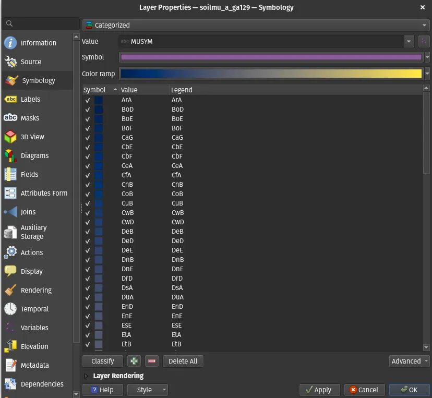Click the green plus add category icon
This screenshot has width=432, height=398.
[x=134, y=361]
